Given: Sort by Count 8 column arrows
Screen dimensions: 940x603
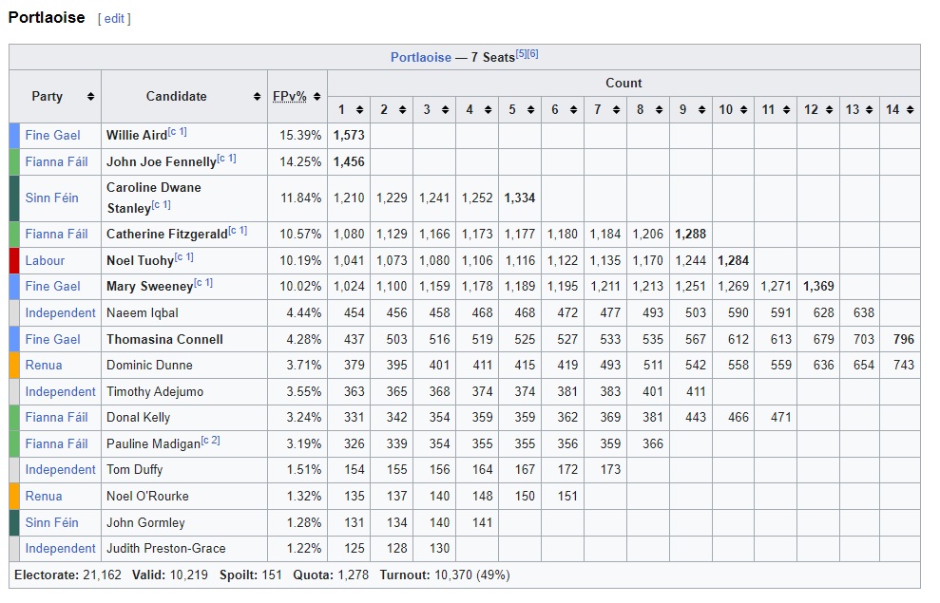Looking at the screenshot, I should click(659, 109).
